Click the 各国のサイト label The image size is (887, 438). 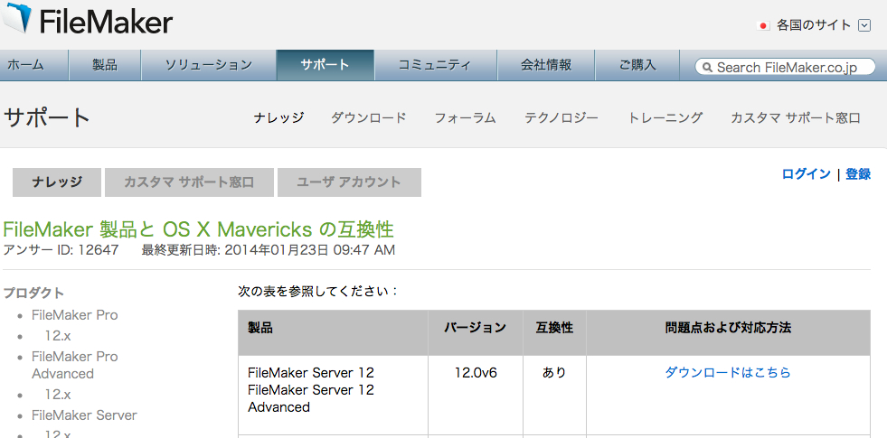pos(814,25)
